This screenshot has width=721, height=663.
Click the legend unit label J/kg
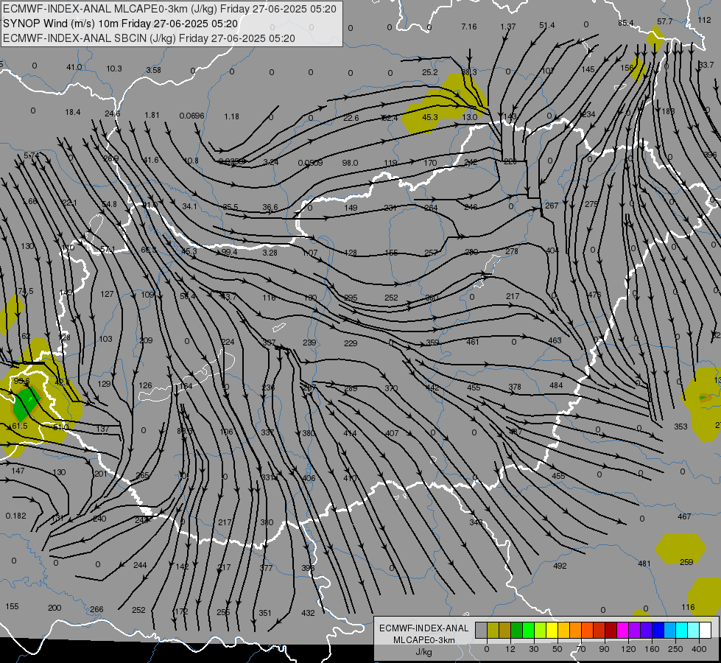[424, 652]
